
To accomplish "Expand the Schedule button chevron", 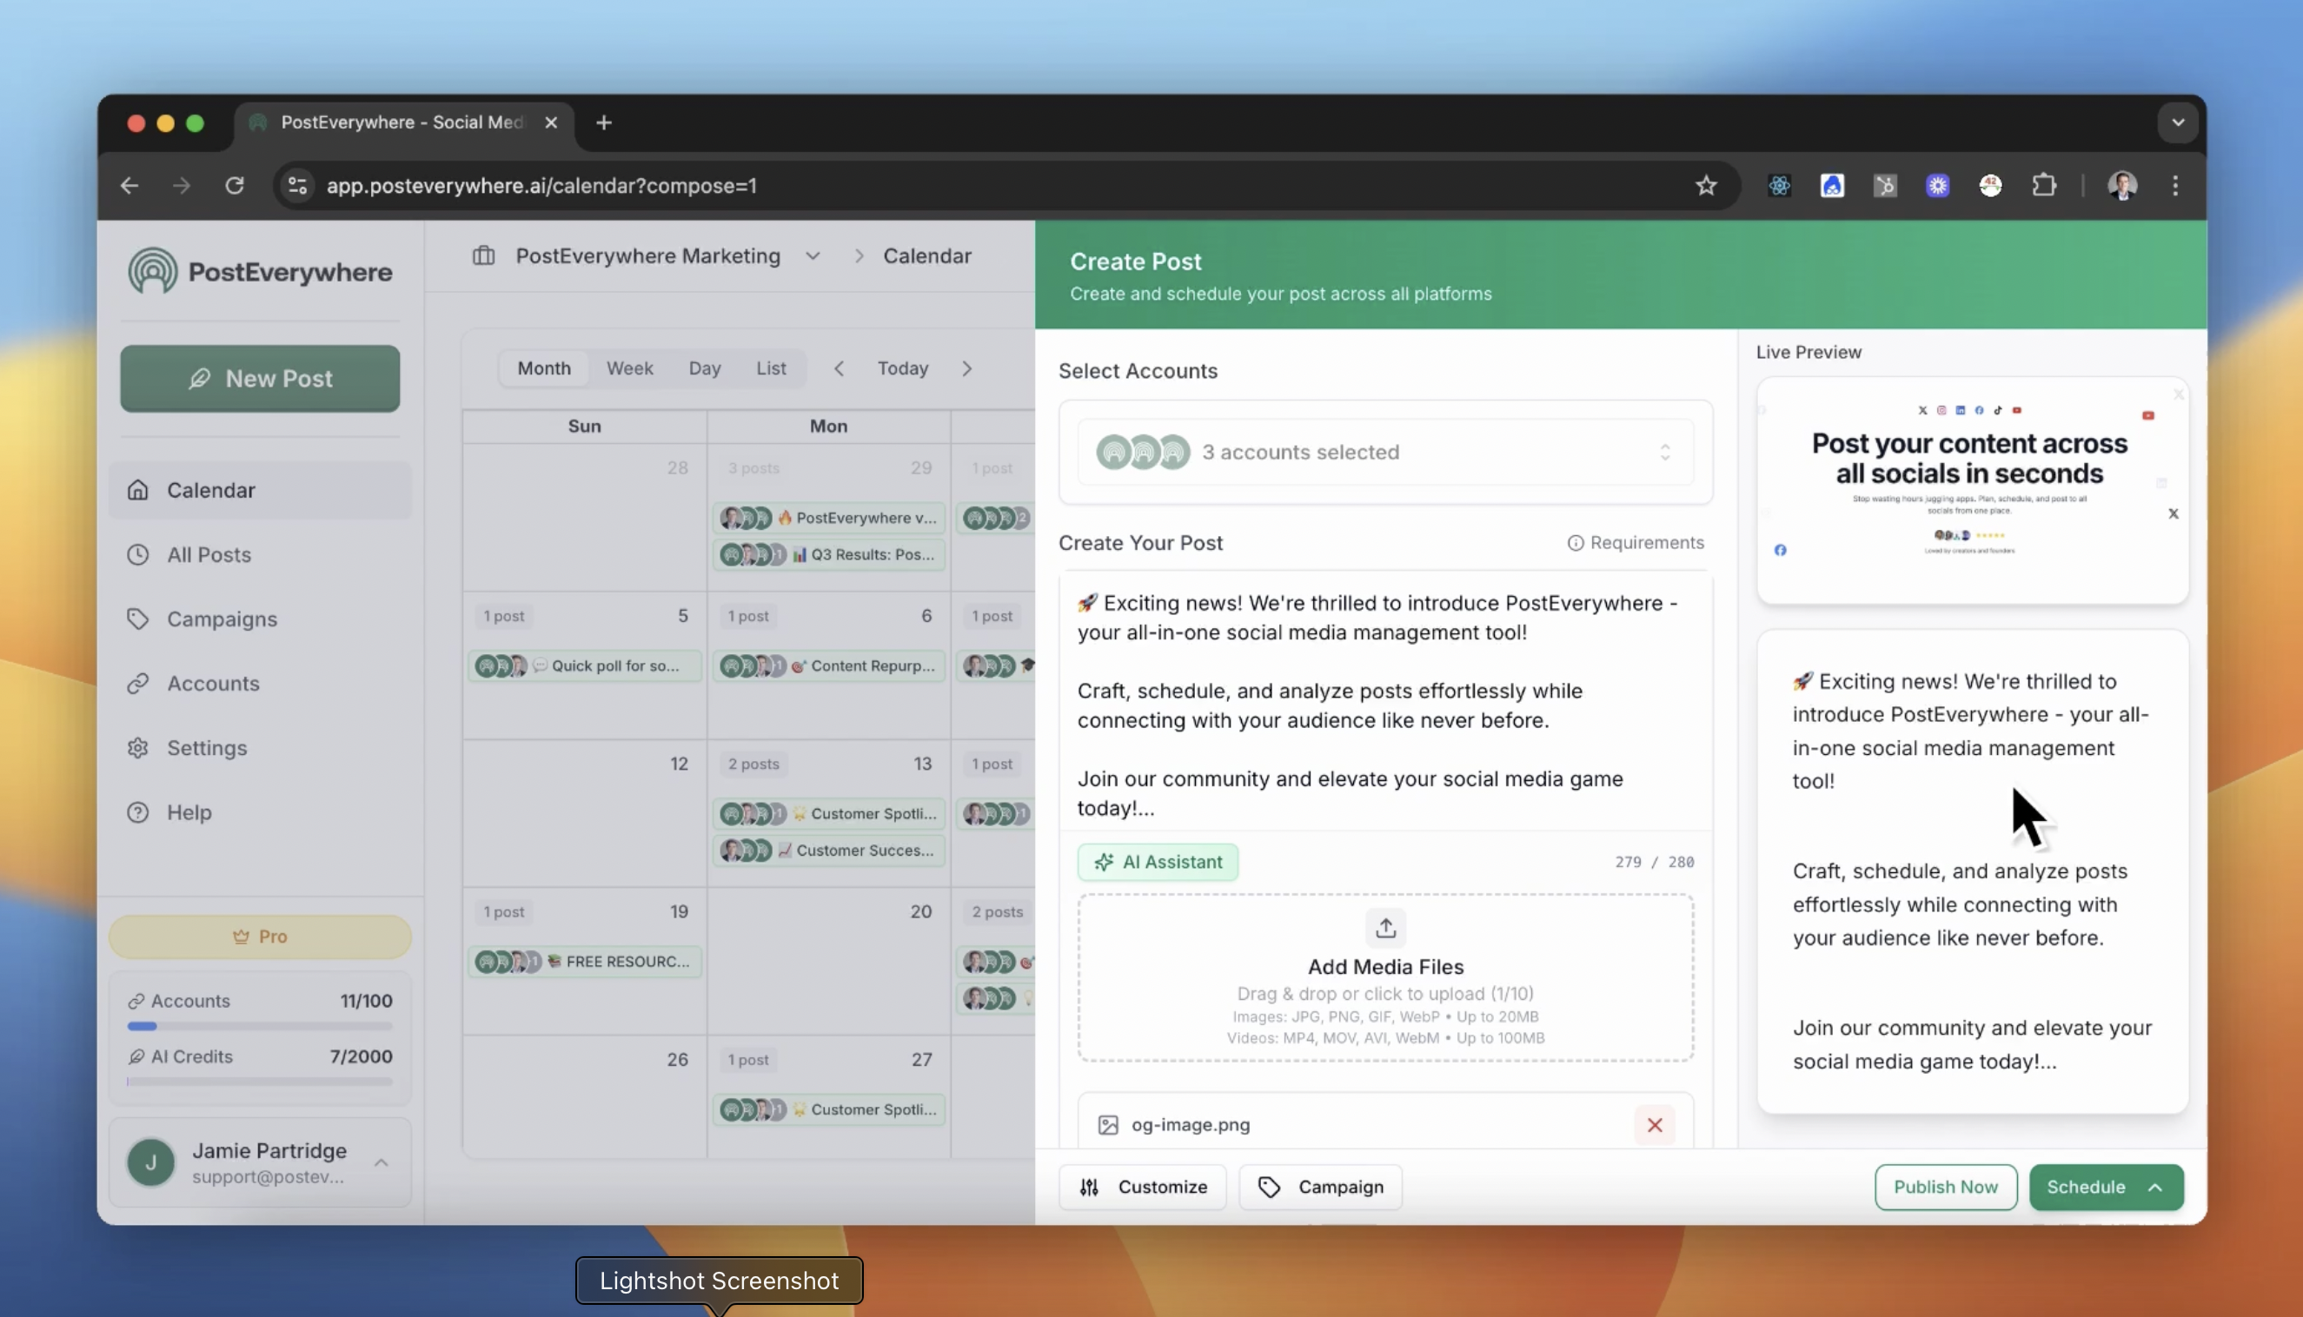I will pos(2155,1187).
